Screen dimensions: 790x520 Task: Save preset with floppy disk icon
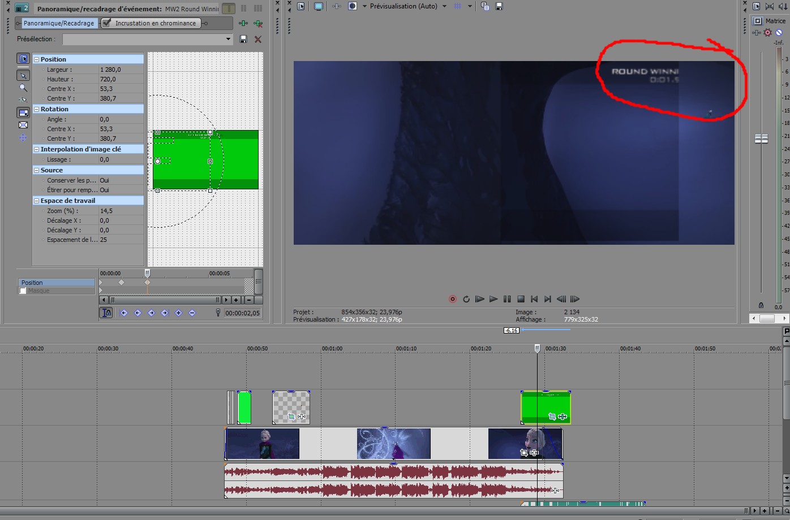pos(243,39)
